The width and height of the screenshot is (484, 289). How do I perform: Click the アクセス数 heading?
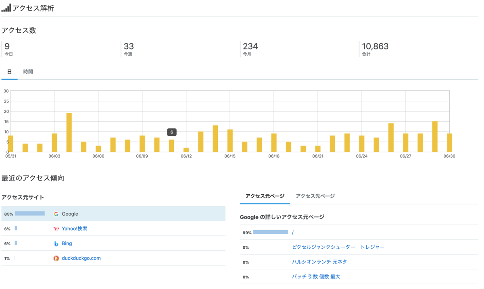click(x=19, y=30)
